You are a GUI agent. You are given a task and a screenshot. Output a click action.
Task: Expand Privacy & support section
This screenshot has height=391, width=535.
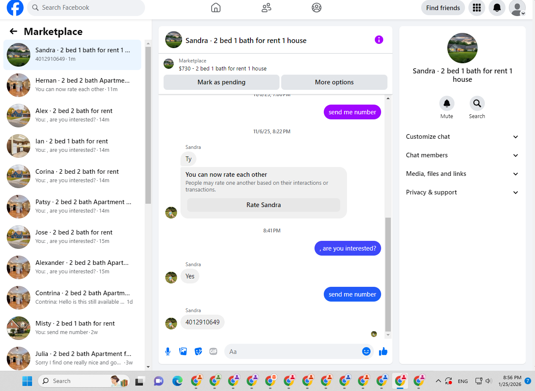coord(462,192)
